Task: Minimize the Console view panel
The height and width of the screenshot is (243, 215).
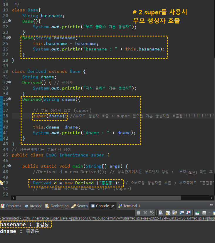Action: 211,205
